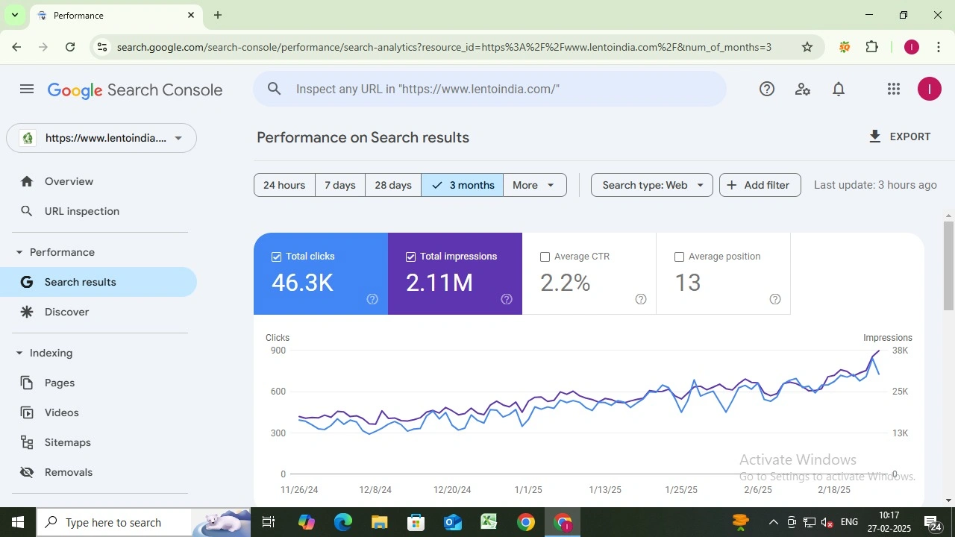The image size is (955, 537).
Task: Click the page vertical scrollbar thumb
Action: click(948, 265)
